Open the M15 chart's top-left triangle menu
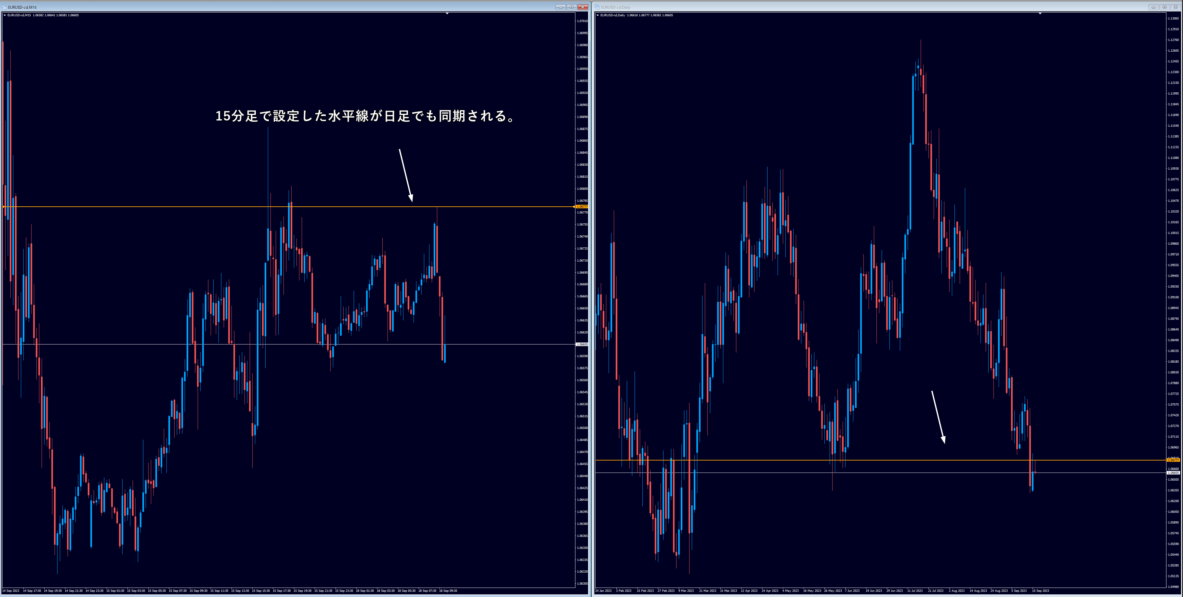Image resolution: width=1183 pixels, height=597 pixels. (5, 15)
